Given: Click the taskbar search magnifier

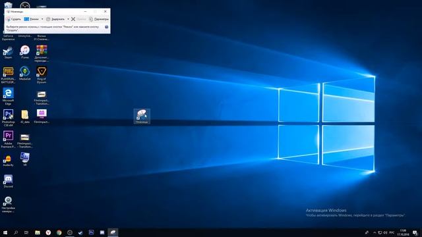Looking at the screenshot, I should click(16, 232).
